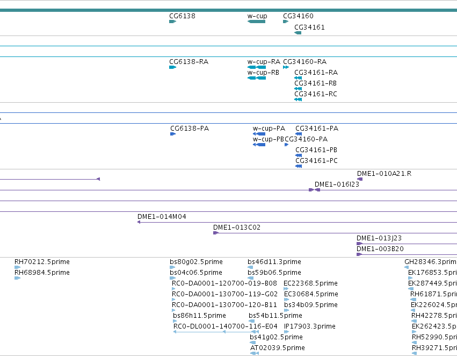Viewport: 457px width, 356px height.
Task: Select the RH39271.5prime EST label
Action: [434, 348]
